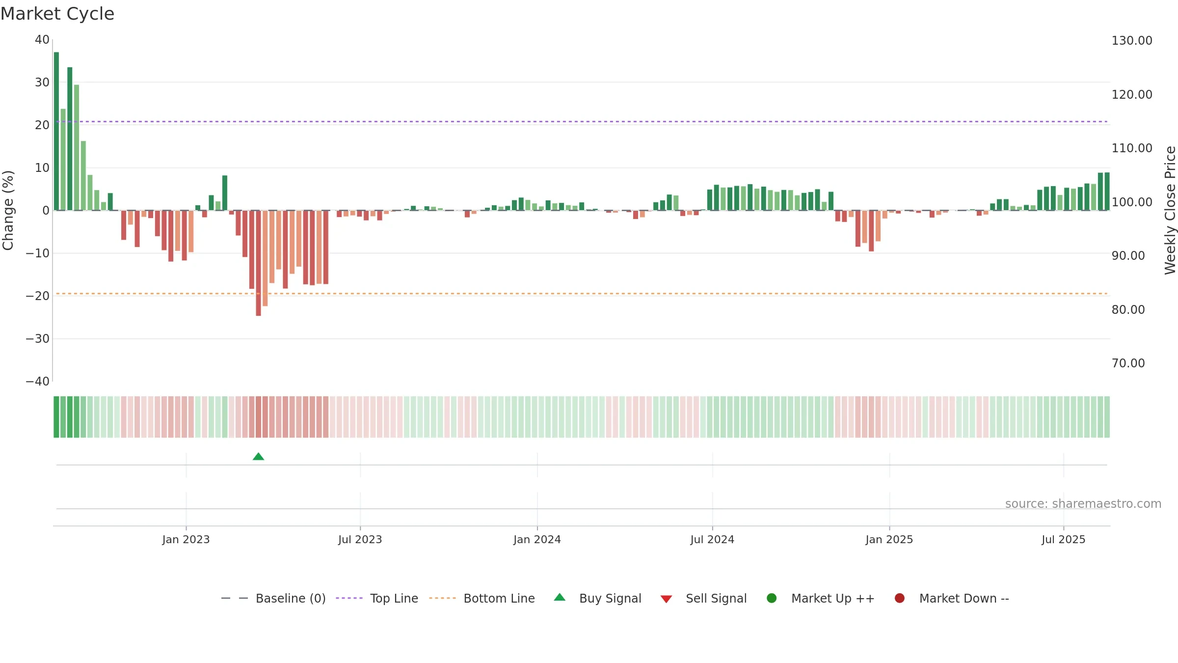Click the red Sell Signal triangle icon in the legend
1178x663 pixels.
(x=666, y=599)
